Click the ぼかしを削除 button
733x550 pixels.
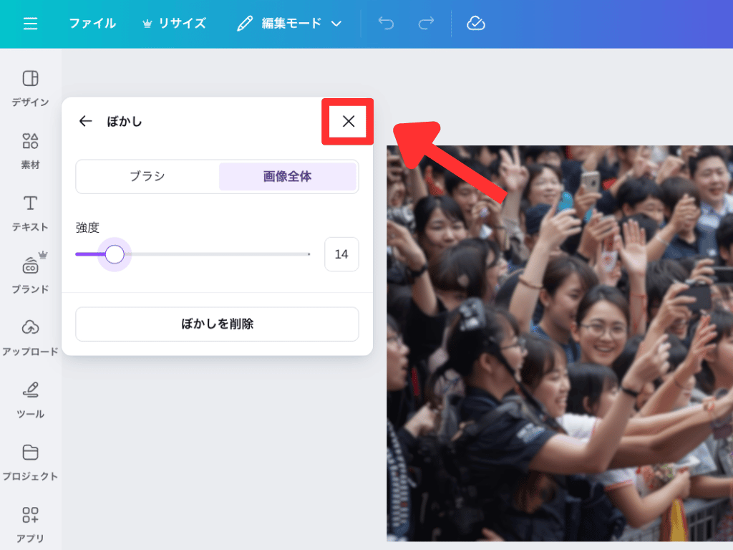coord(217,324)
